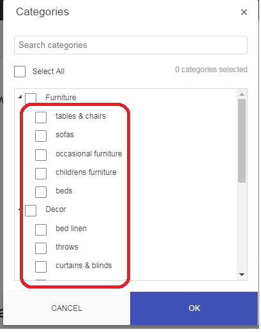This screenshot has width=261, height=332.
Task: Click the CANCEL button
Action: 66,308
